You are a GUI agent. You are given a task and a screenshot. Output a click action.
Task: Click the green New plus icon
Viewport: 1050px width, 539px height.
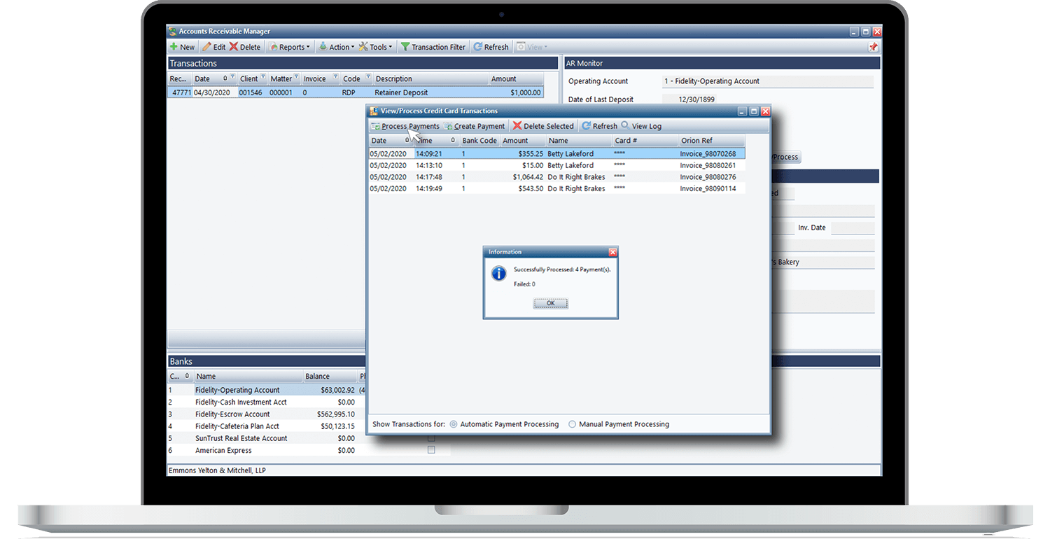coord(174,47)
